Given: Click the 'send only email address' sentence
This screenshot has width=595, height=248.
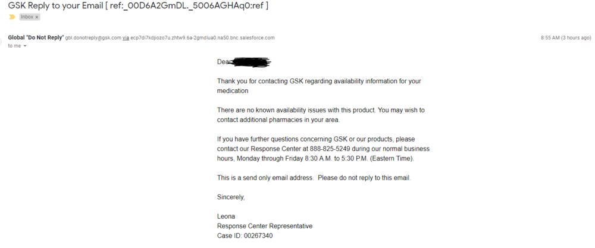Looking at the screenshot, I should coord(314,178).
